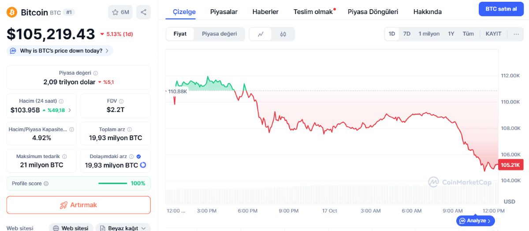Open info icon next to Hacim/Piyasa Kapasite
Viewport: 529px width, 231px height.
[71, 130]
